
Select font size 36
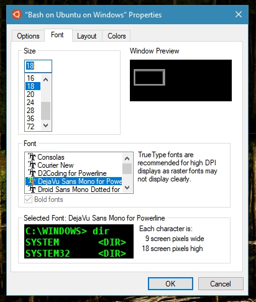click(33, 119)
